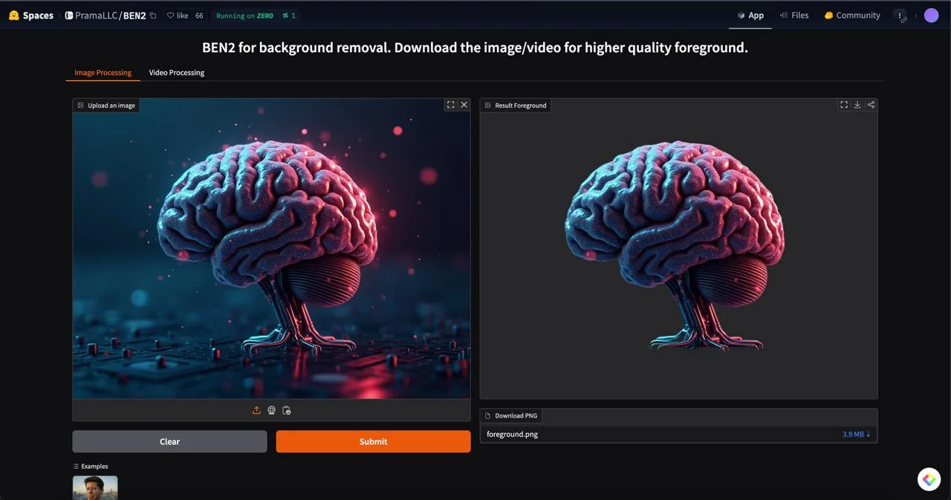Select the webcam capture source icon

click(271, 410)
